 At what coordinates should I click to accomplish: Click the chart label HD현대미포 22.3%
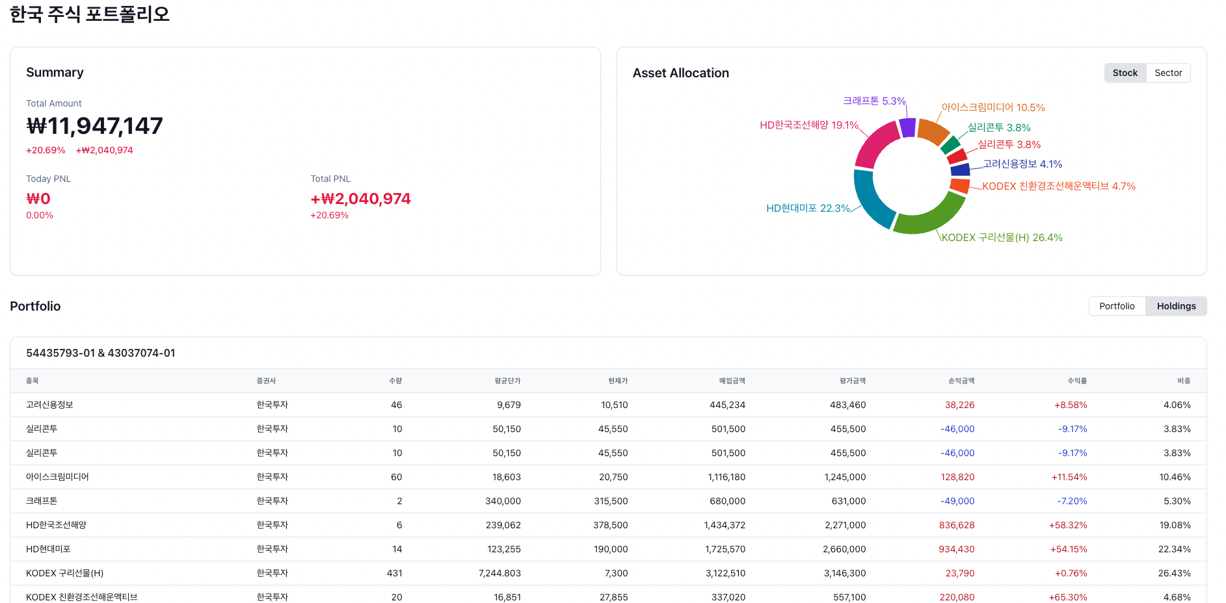coord(808,208)
